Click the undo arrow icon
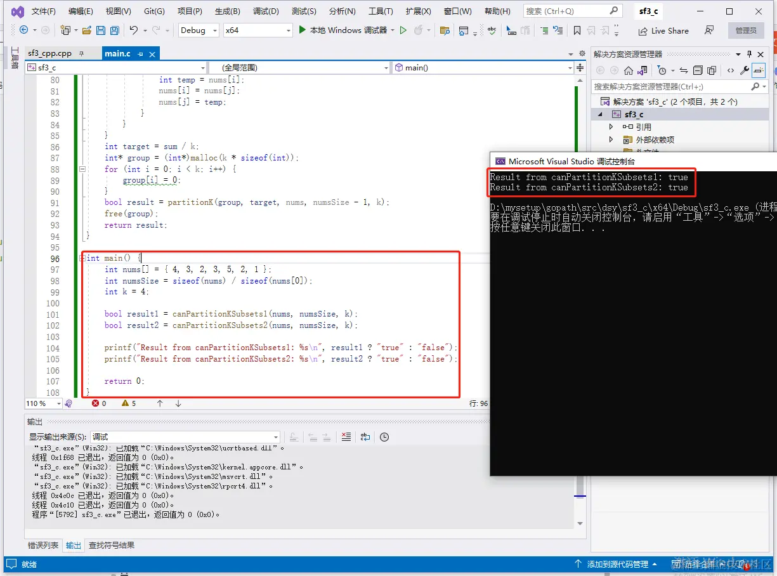 pos(134,30)
